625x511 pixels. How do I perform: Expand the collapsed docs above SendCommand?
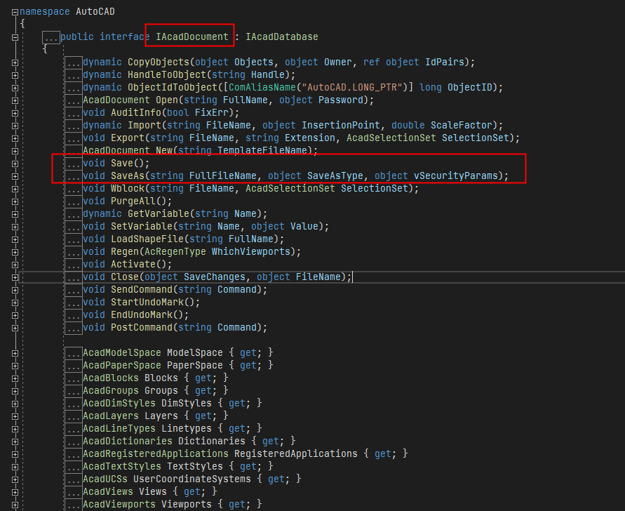(72, 289)
